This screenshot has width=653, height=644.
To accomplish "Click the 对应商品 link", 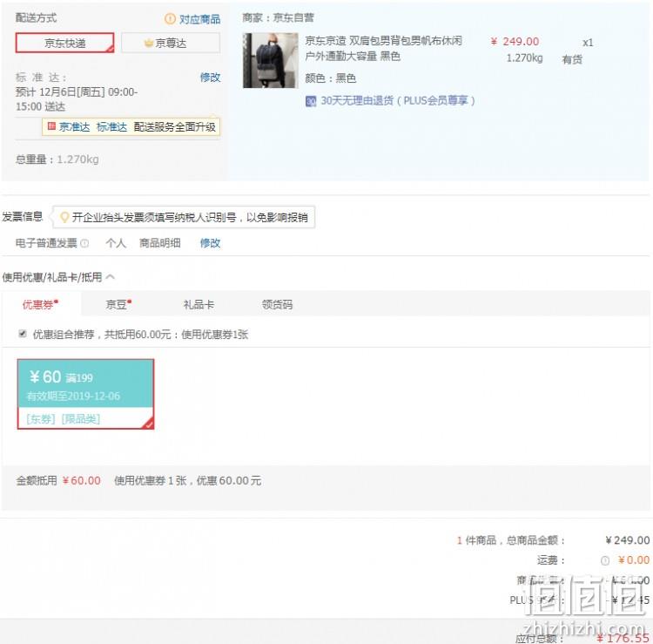I will 199,19.
